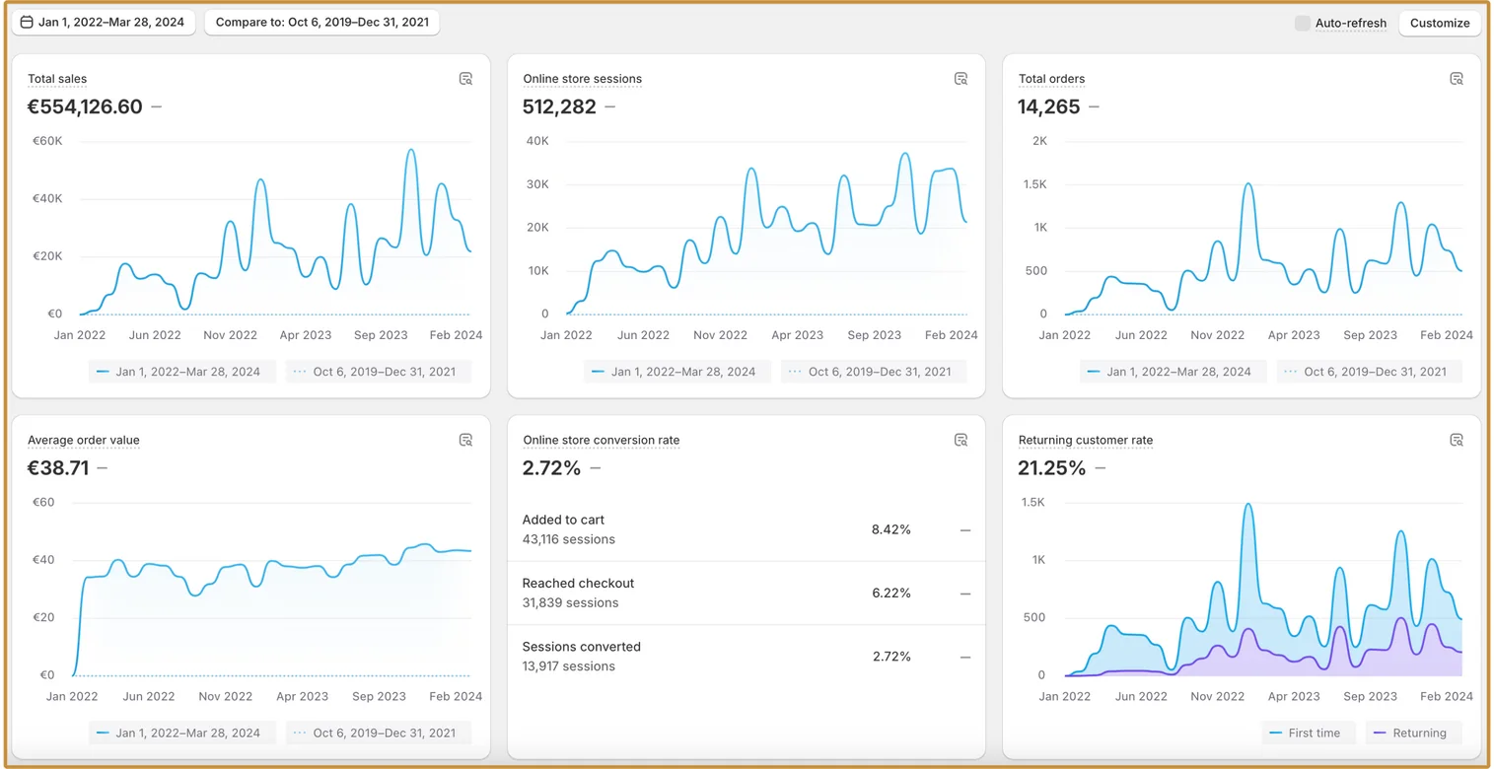The height and width of the screenshot is (769, 1494).
Task: Toggle current-period legend in Average order value
Action: click(181, 733)
